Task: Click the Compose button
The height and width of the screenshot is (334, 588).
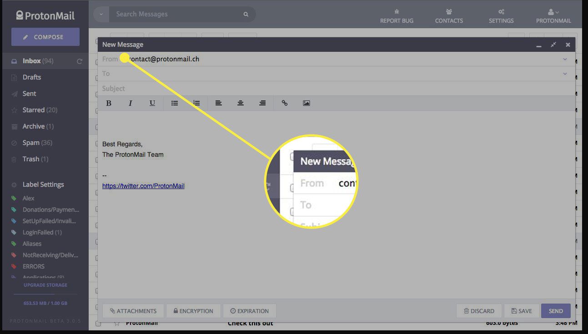Action: click(45, 37)
